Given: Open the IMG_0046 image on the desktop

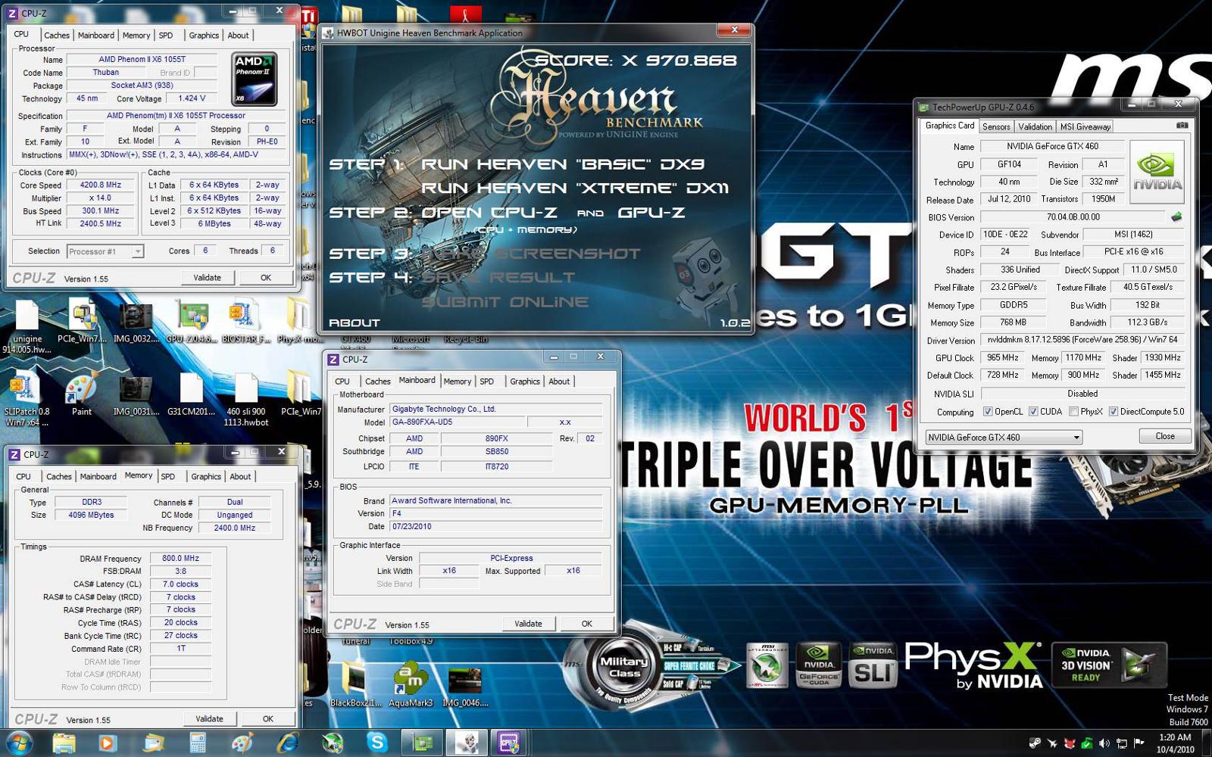Looking at the screenshot, I should pos(465,685).
